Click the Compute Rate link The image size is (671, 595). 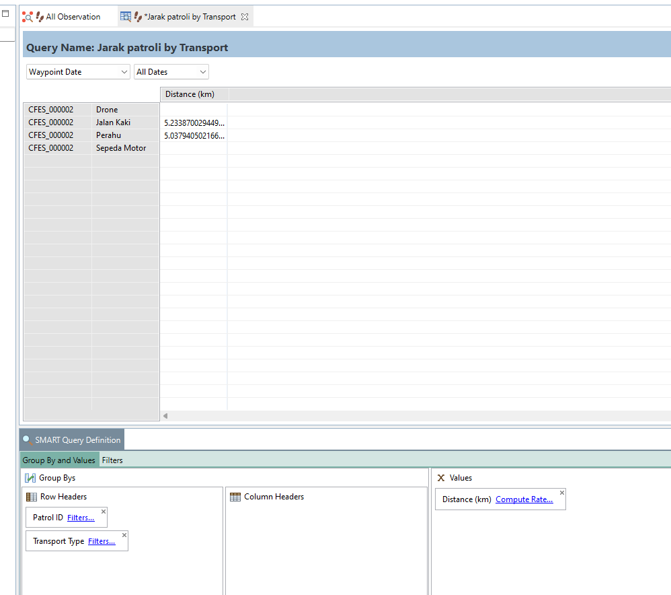click(x=524, y=499)
